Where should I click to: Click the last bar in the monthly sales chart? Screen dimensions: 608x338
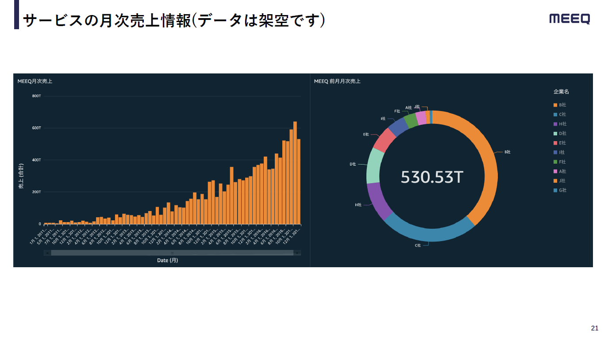299,181
